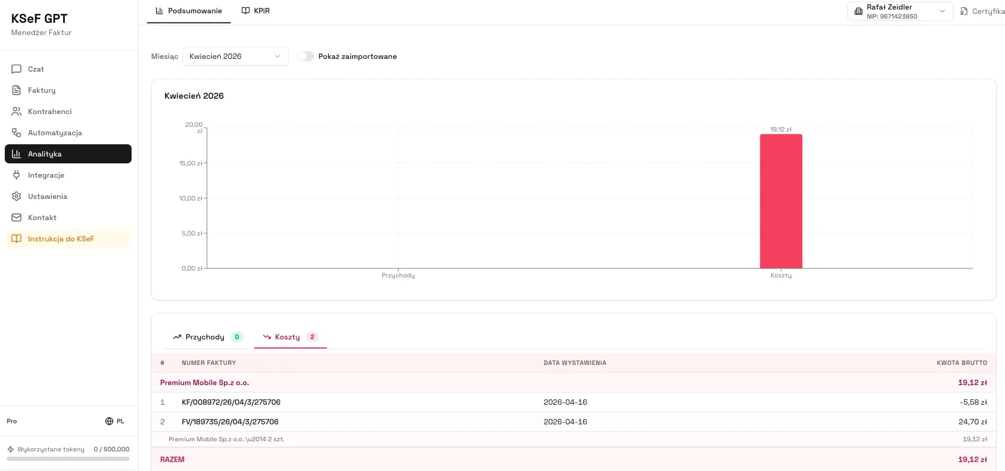The image size is (1005, 471).
Task: Click the globe language icon
Action: [x=109, y=421]
